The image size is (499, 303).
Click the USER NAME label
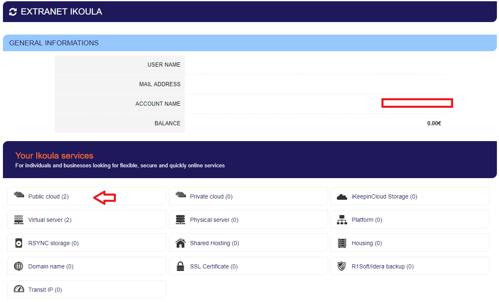click(x=164, y=65)
